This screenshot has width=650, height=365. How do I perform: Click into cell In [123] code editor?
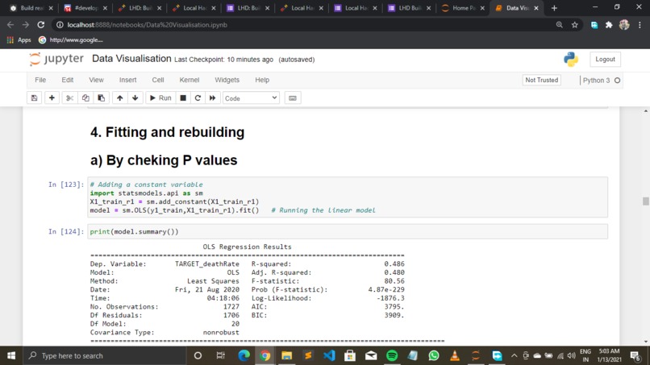pos(348,197)
